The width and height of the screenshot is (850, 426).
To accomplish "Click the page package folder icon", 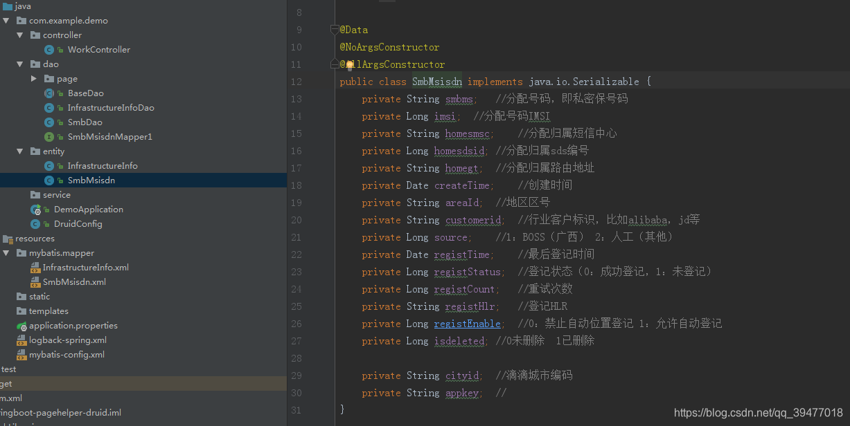I will click(x=49, y=79).
